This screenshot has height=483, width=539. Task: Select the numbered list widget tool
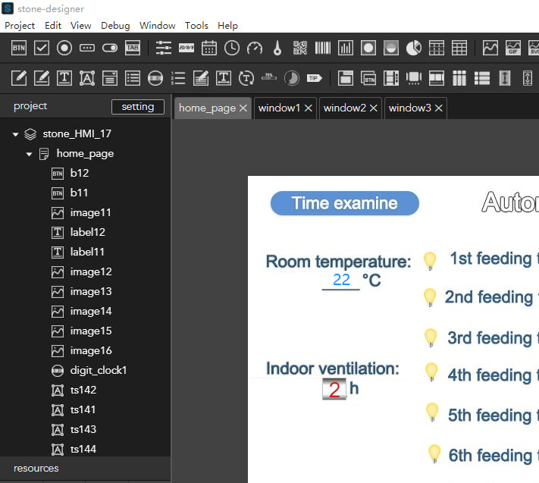(178, 78)
